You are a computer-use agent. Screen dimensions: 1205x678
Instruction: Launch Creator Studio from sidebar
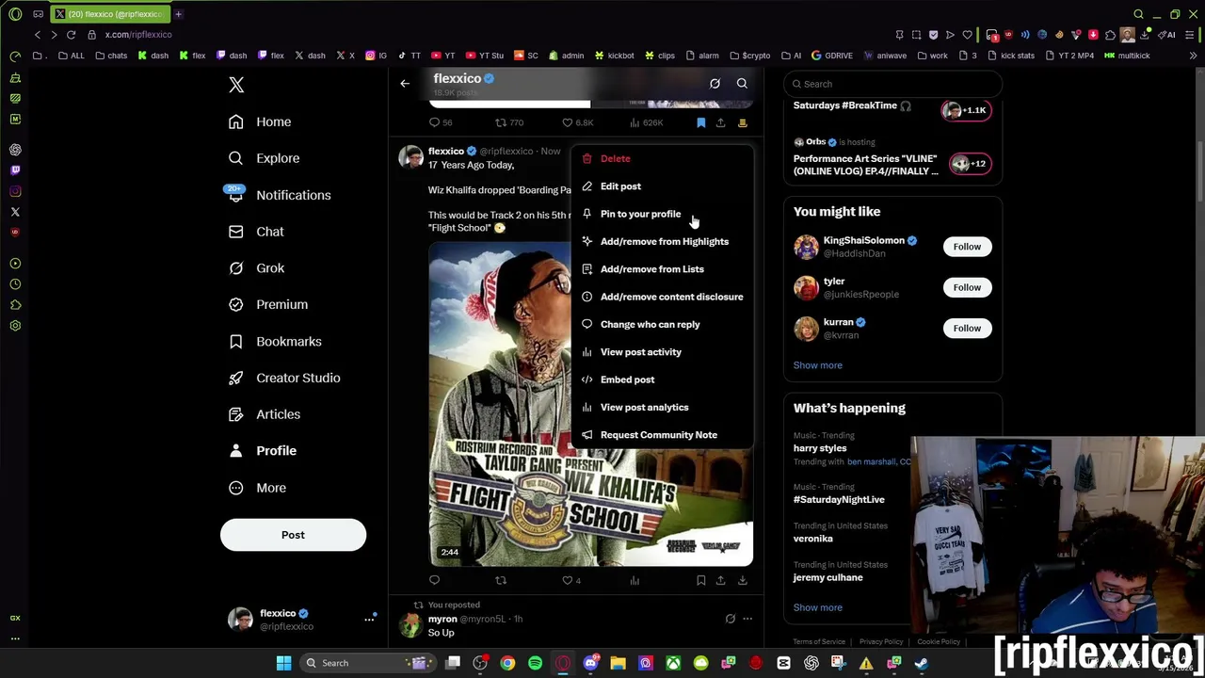click(284, 378)
